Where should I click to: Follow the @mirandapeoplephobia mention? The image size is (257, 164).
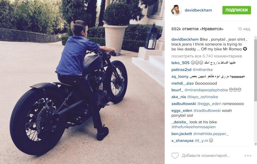(x=206, y=90)
